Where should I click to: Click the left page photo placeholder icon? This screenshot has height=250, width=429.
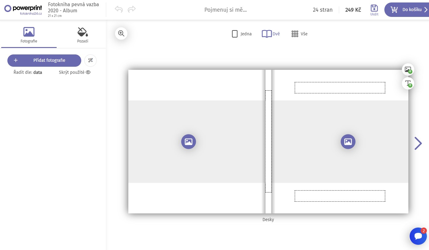click(189, 142)
